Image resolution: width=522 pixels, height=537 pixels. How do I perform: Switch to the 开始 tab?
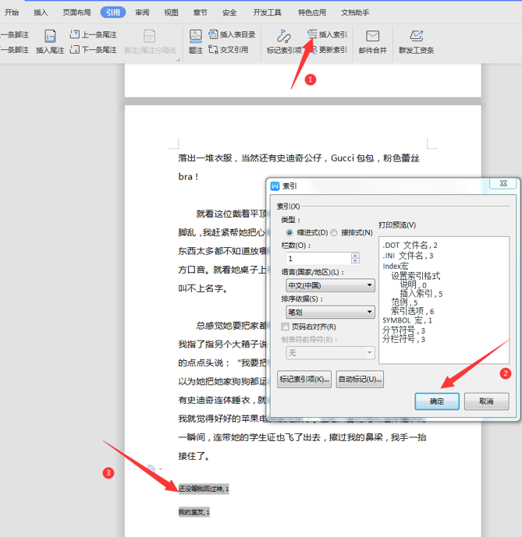12,12
